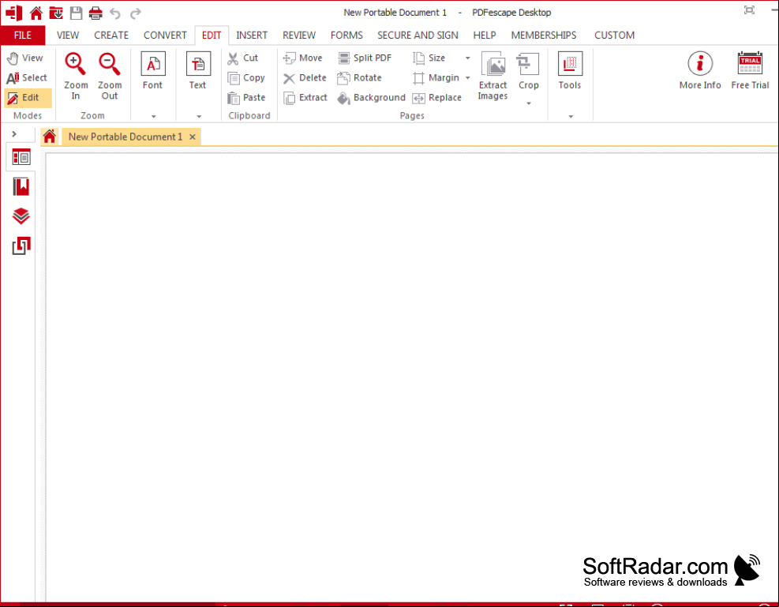
Task: Click the Margin button
Action: (x=436, y=78)
